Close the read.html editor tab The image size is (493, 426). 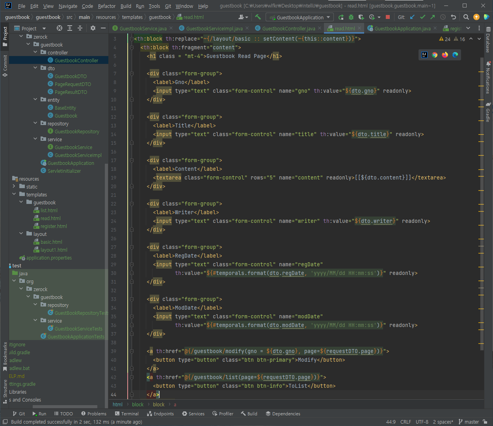(x=359, y=28)
